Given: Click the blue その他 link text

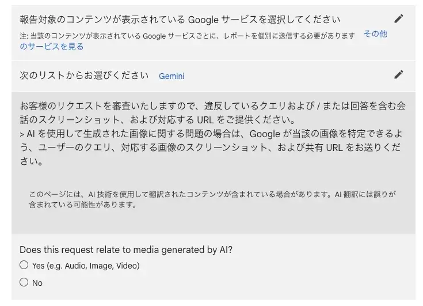Looking at the screenshot, I should (375, 34).
